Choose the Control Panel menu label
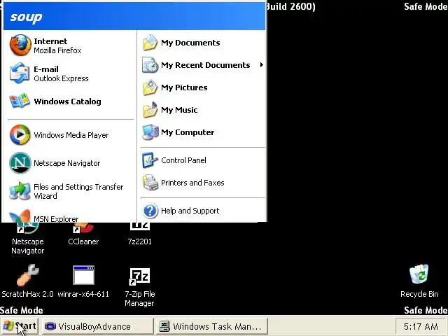Viewport: 448px width, 336px height. 183,160
